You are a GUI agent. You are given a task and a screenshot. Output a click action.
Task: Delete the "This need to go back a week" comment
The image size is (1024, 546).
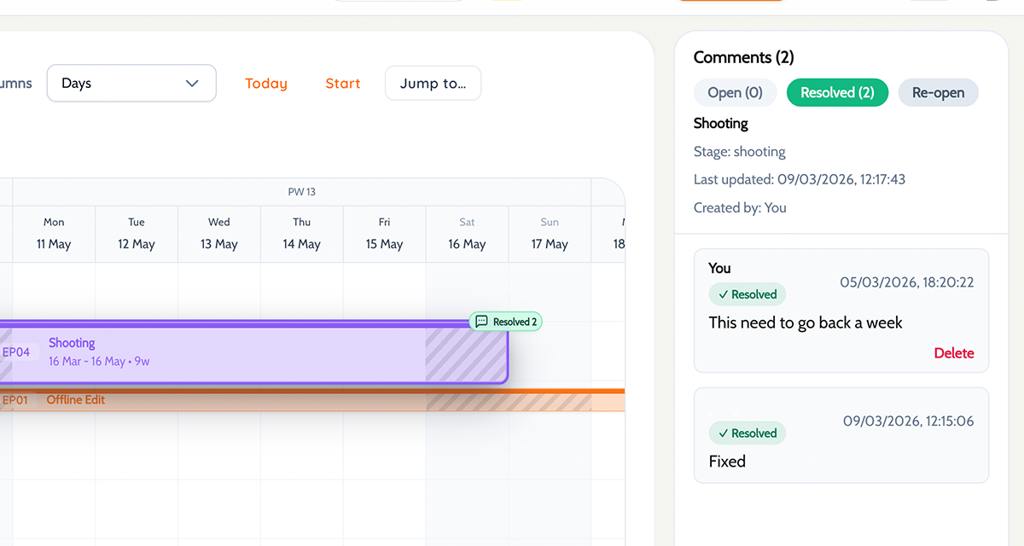coord(953,353)
